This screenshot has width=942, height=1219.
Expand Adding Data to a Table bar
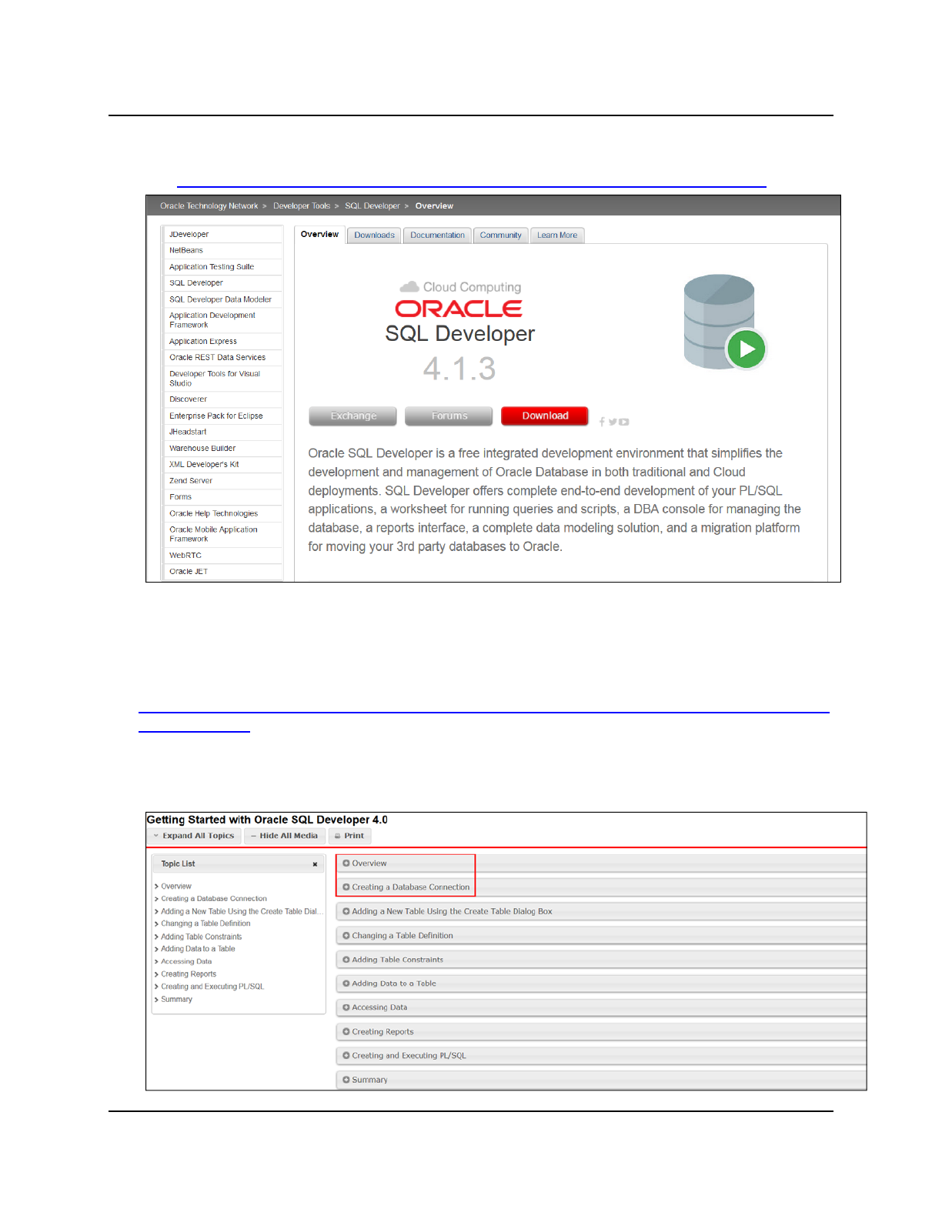tap(601, 984)
